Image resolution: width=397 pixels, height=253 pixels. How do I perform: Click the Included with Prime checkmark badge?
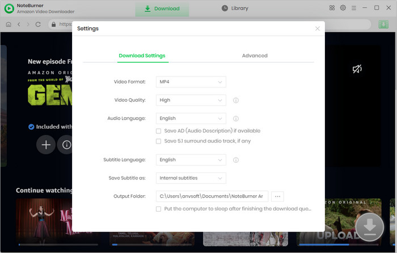click(31, 127)
